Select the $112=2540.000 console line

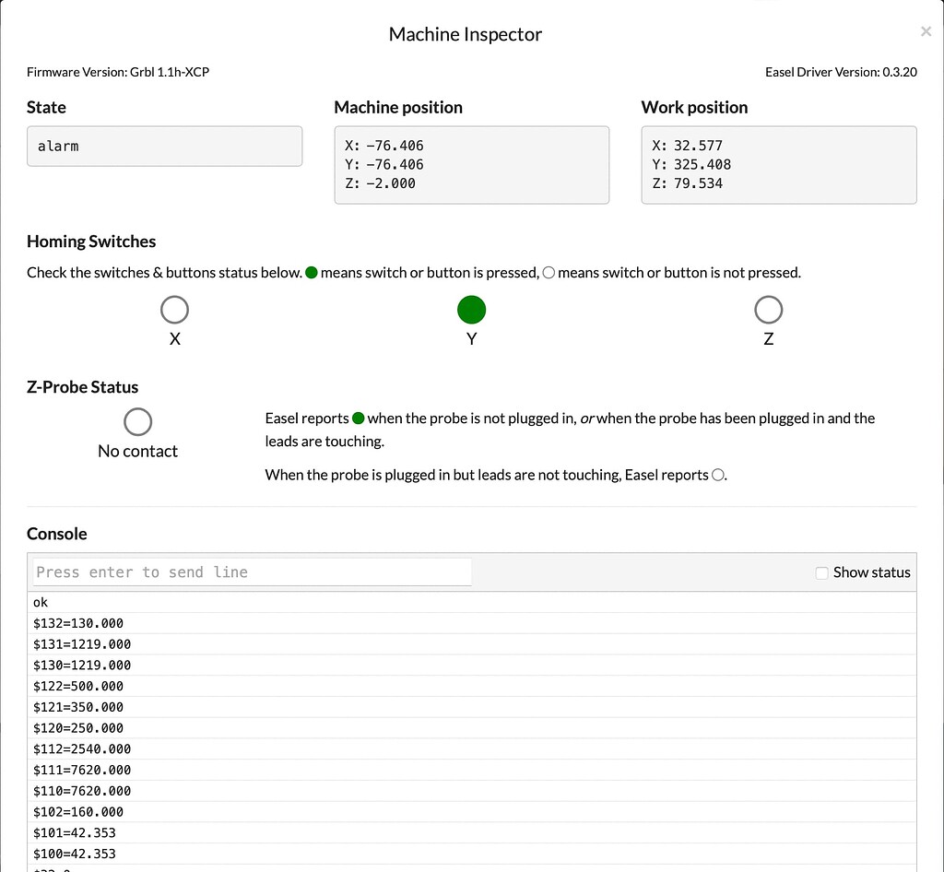[82, 749]
